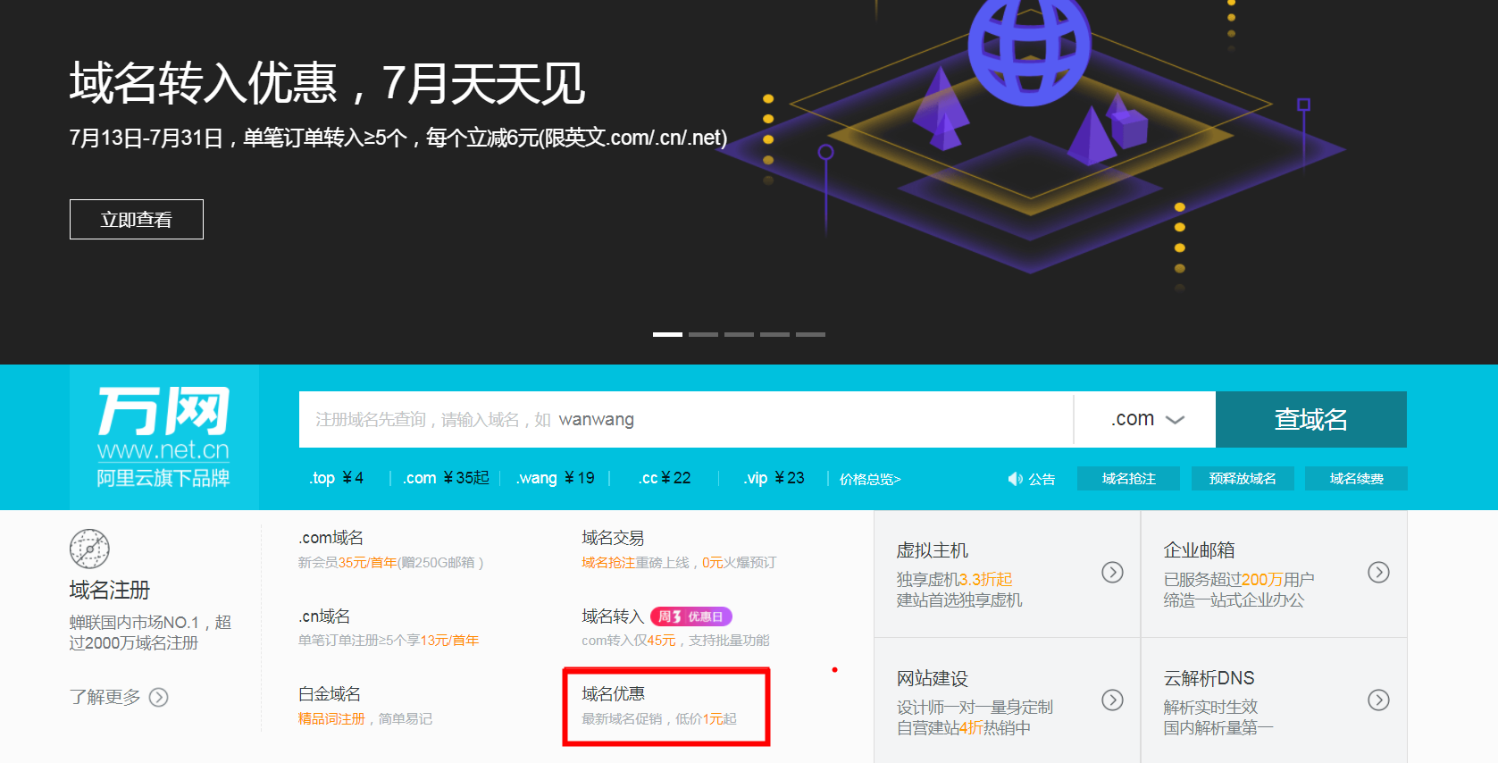
Task: Click text 阿里云旗下品牌
Action: pyautogui.click(x=163, y=478)
